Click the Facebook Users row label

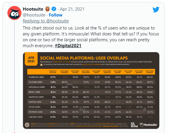36,77
